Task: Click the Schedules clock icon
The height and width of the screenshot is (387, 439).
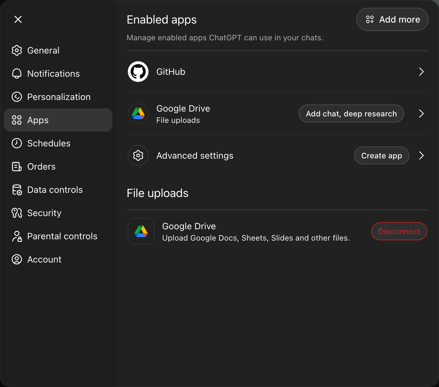Action: click(16, 143)
